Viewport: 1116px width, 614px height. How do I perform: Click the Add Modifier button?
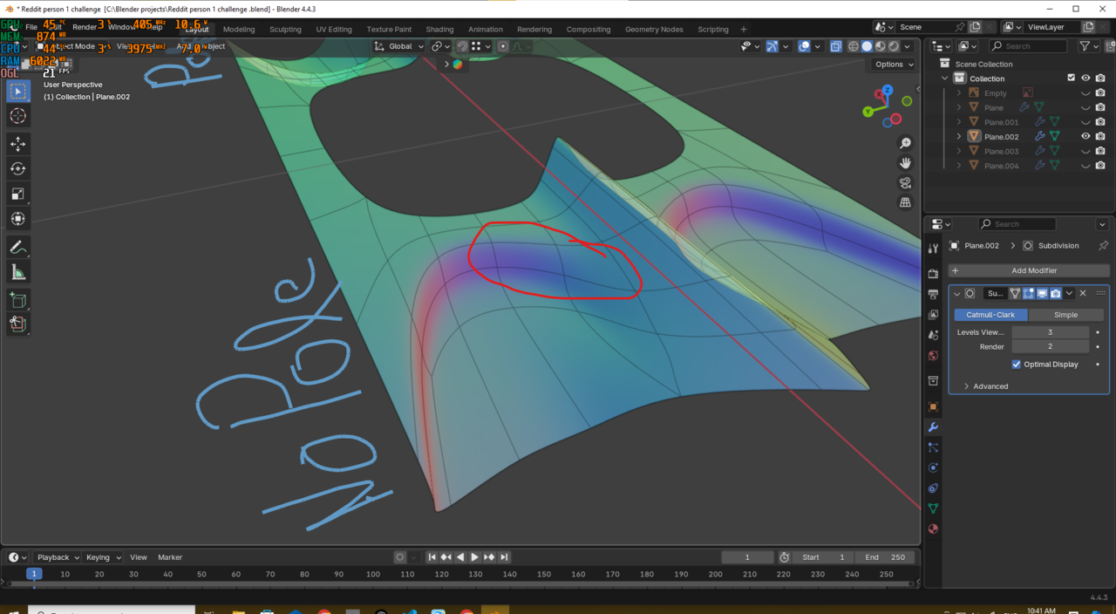1029,270
